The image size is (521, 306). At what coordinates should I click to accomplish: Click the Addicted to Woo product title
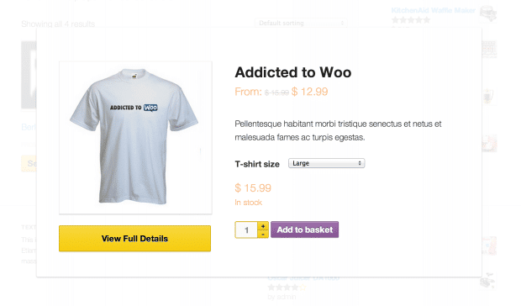(x=293, y=72)
